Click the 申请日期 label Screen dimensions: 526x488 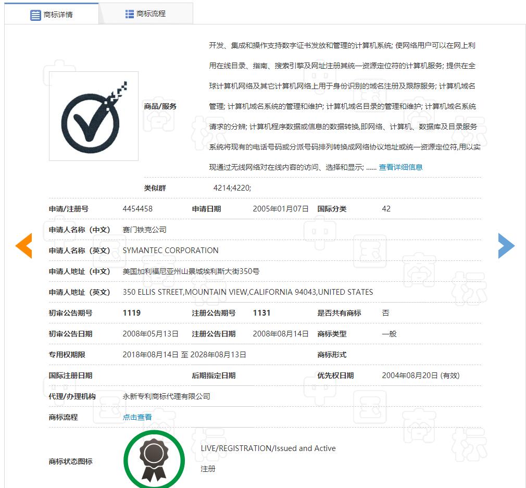[x=206, y=209]
